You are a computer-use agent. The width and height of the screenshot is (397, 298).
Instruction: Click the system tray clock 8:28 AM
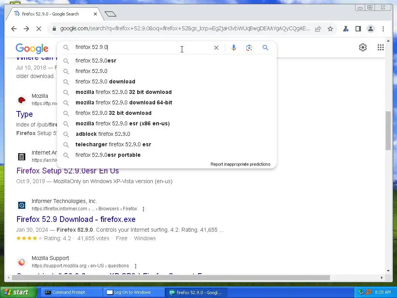[x=383, y=293]
